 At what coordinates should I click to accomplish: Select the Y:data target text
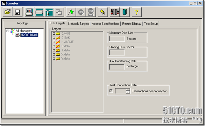coord(66,59)
